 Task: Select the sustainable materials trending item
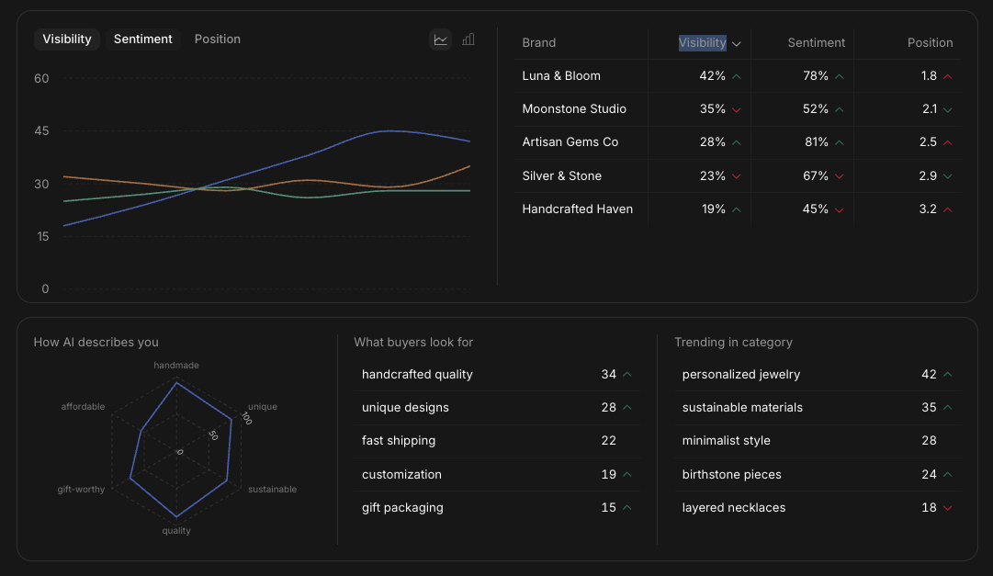(742, 408)
